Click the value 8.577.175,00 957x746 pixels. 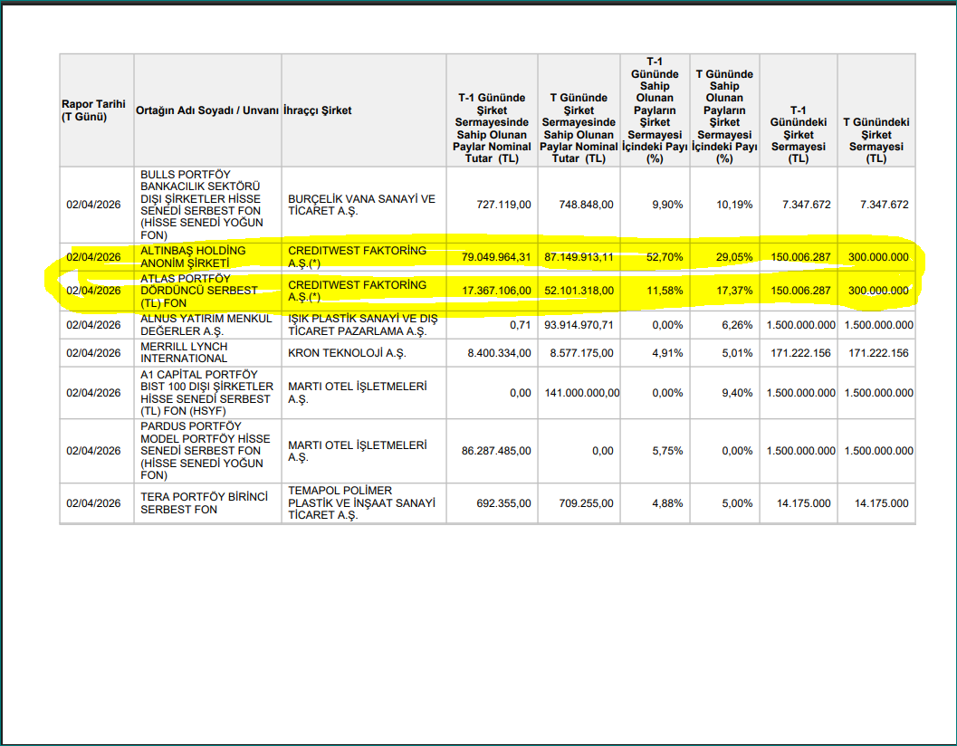[x=581, y=353]
